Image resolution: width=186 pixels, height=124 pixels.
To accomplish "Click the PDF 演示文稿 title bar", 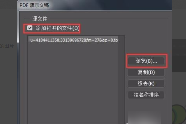I will pos(94,5).
